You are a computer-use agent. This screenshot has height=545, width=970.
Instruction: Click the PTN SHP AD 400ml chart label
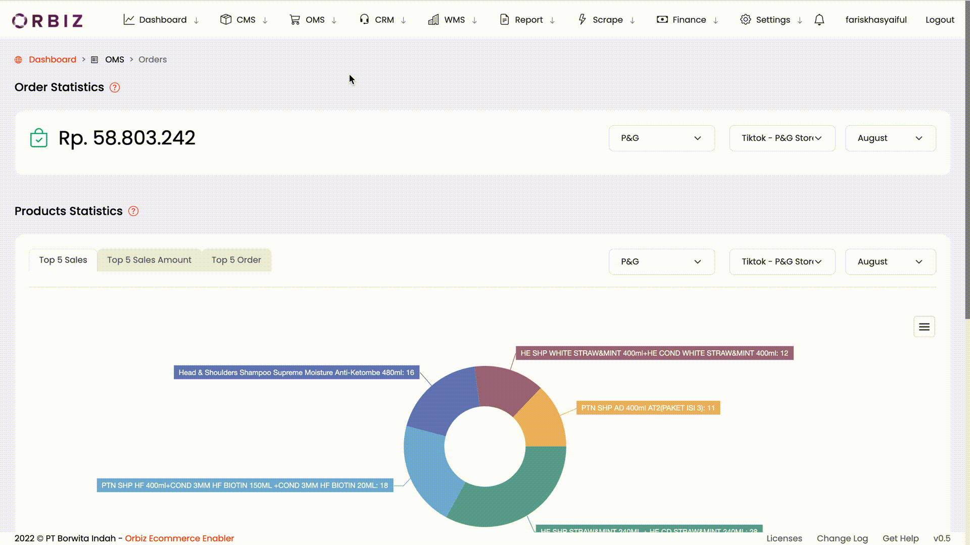coord(648,408)
